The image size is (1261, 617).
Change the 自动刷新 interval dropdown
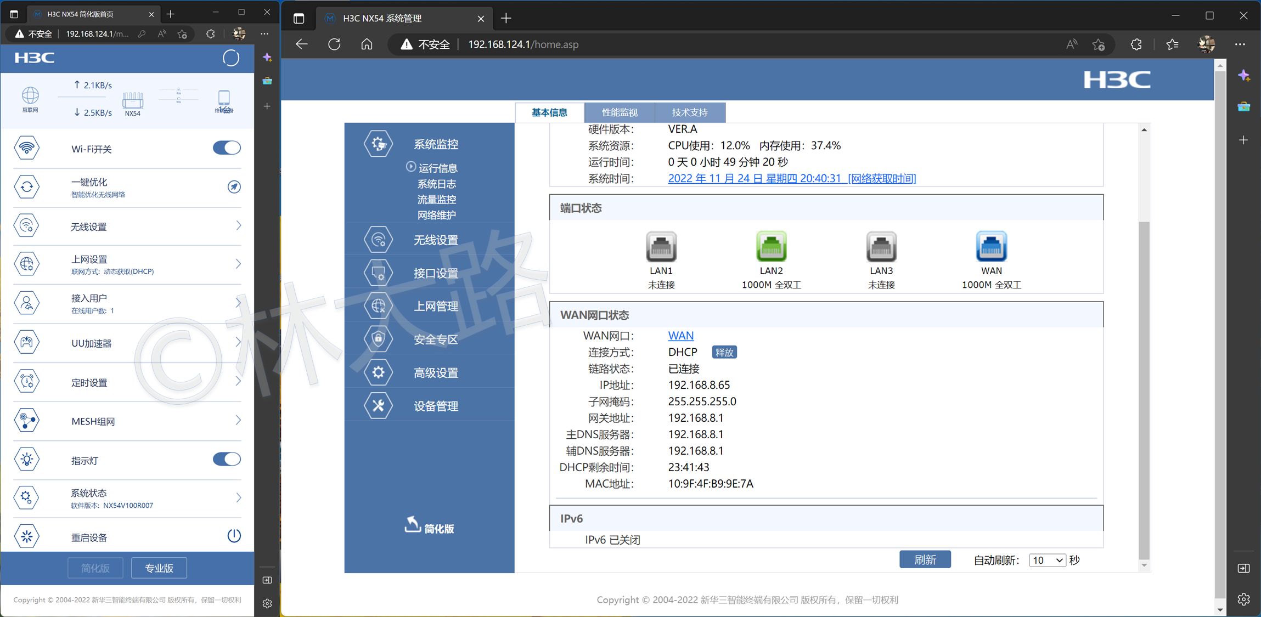point(1047,560)
